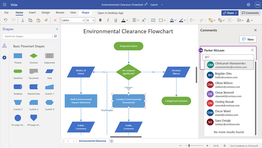This screenshot has width=262, height=148.
Task: Paste from clipboard icon
Action: 38,20
